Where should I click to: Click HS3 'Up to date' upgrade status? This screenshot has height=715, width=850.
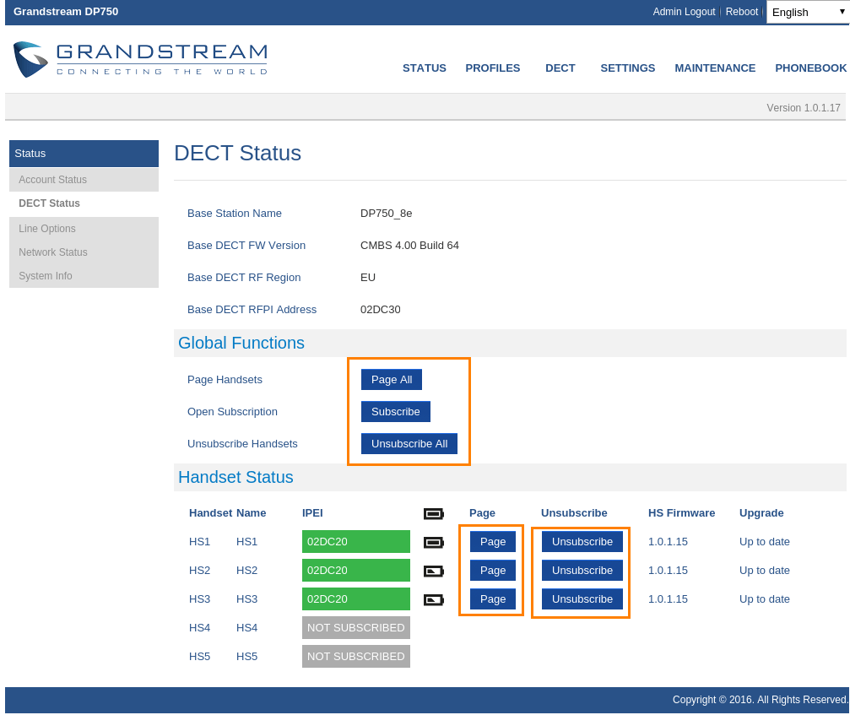[x=765, y=599]
